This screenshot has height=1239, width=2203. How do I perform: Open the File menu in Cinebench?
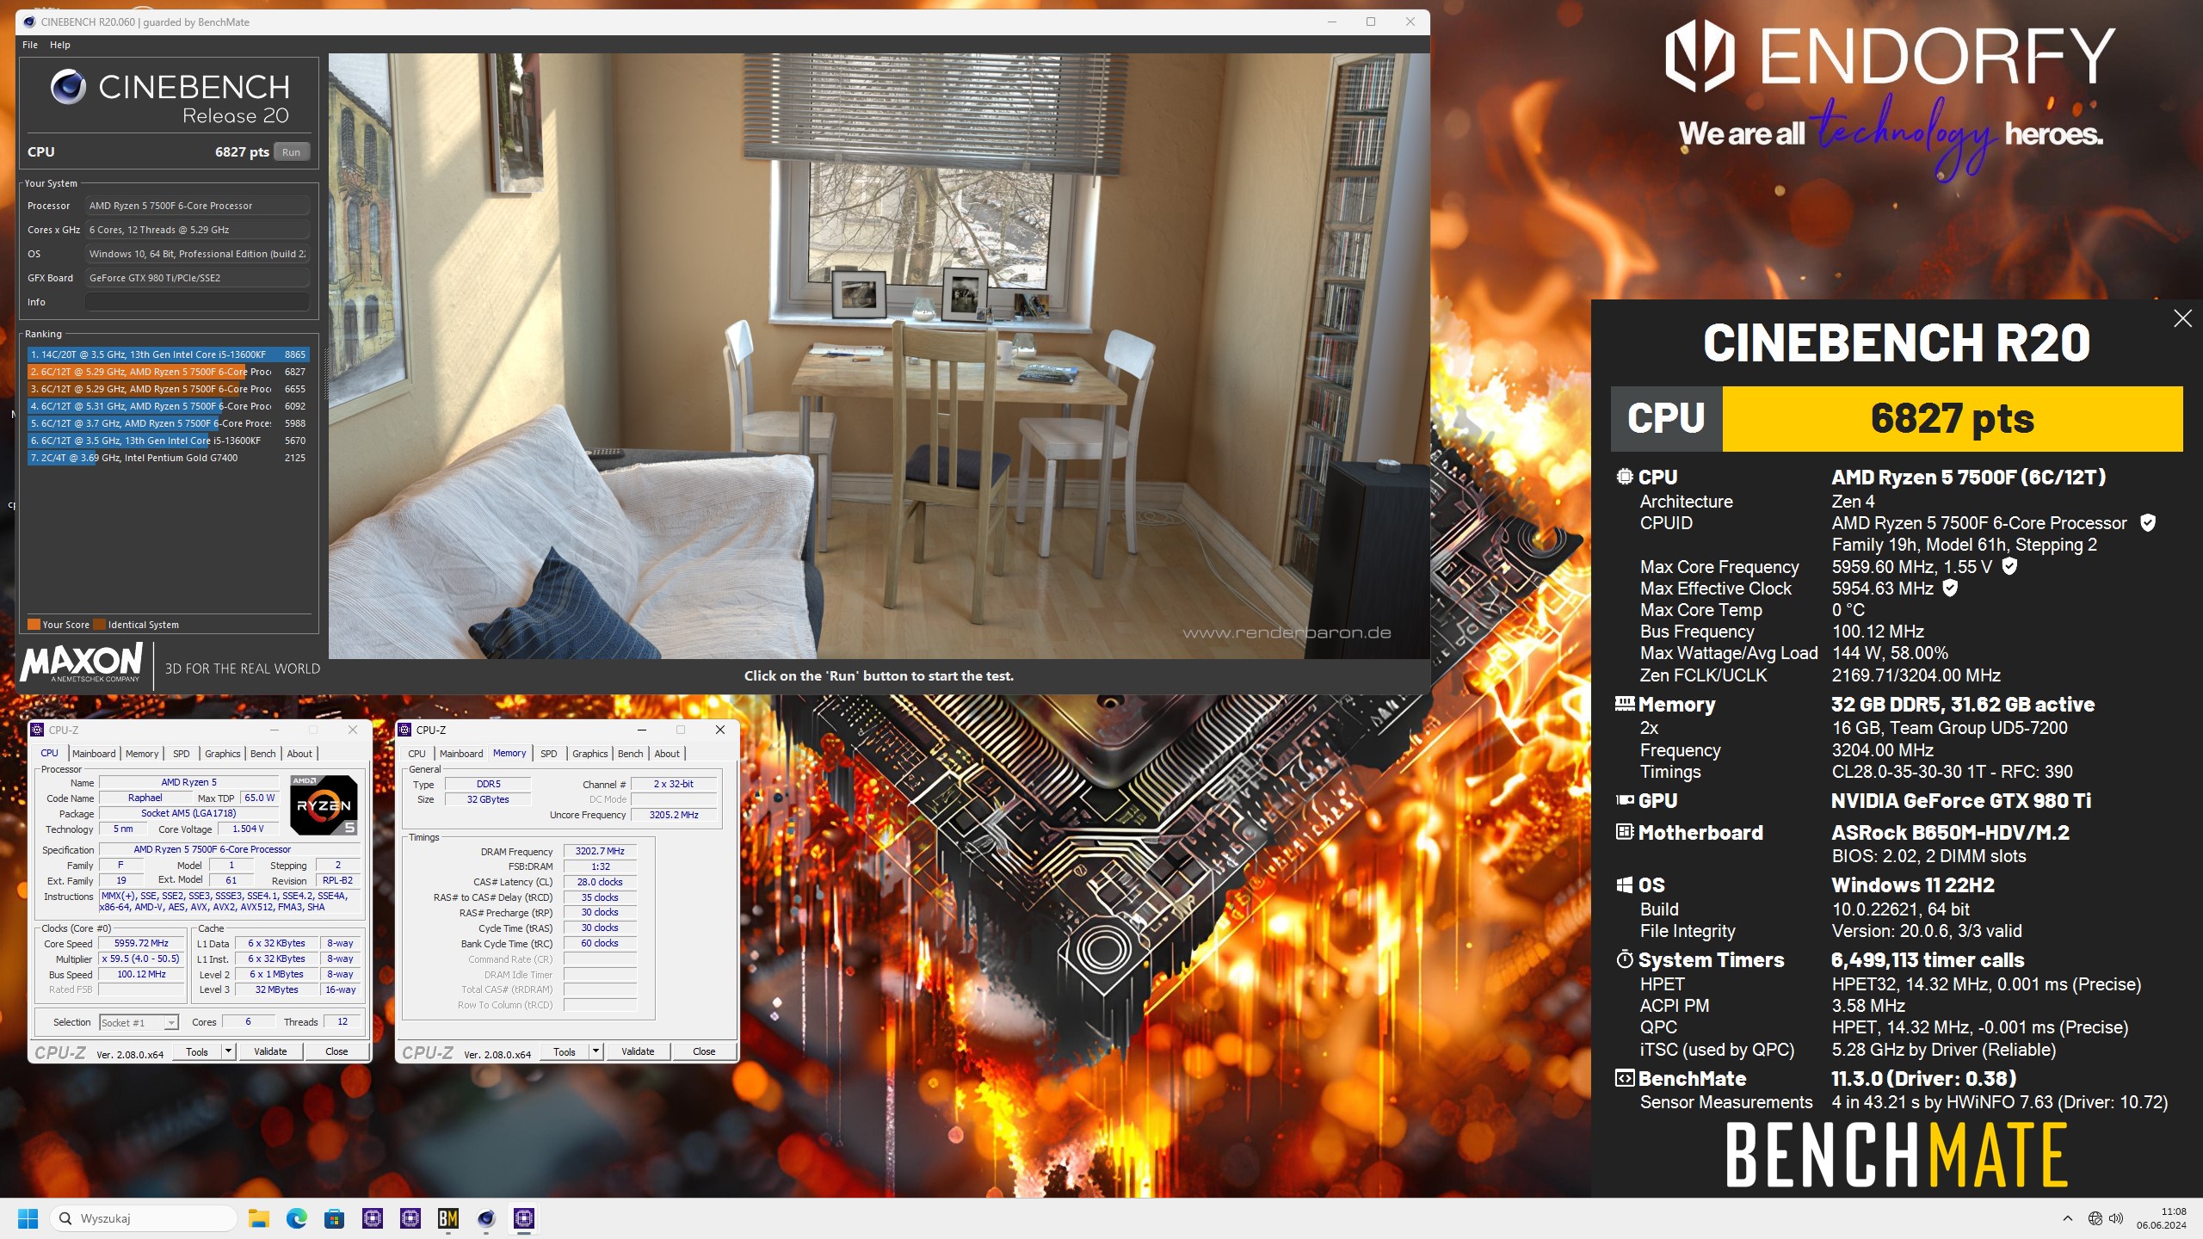tap(30, 45)
